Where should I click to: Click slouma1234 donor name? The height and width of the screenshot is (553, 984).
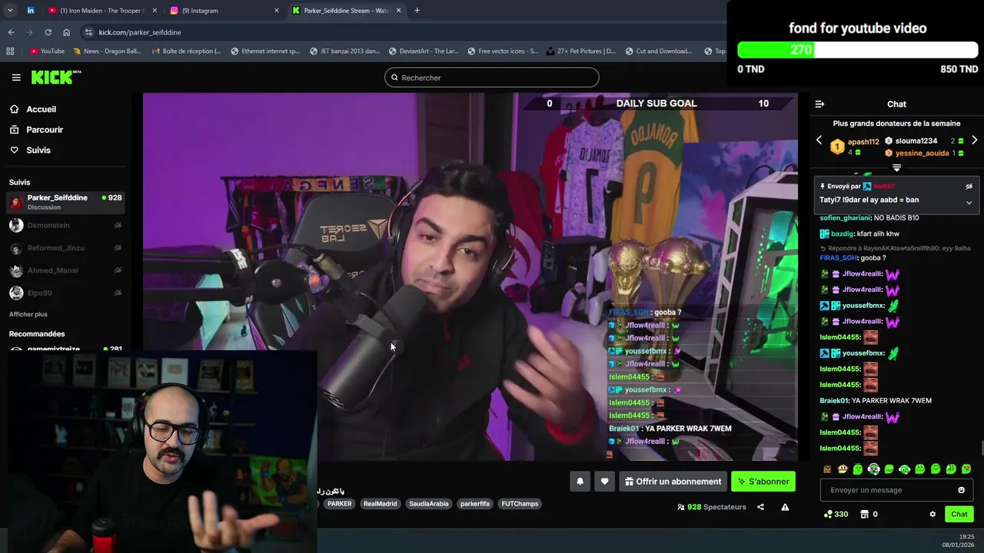pos(916,141)
